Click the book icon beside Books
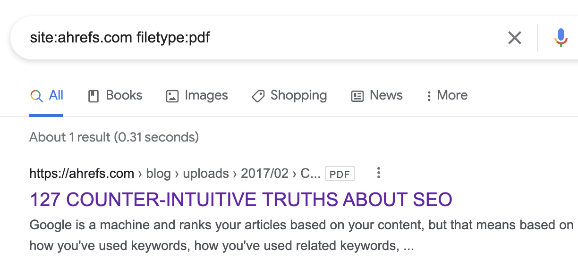Viewport: 578px width, 267px height. click(93, 96)
